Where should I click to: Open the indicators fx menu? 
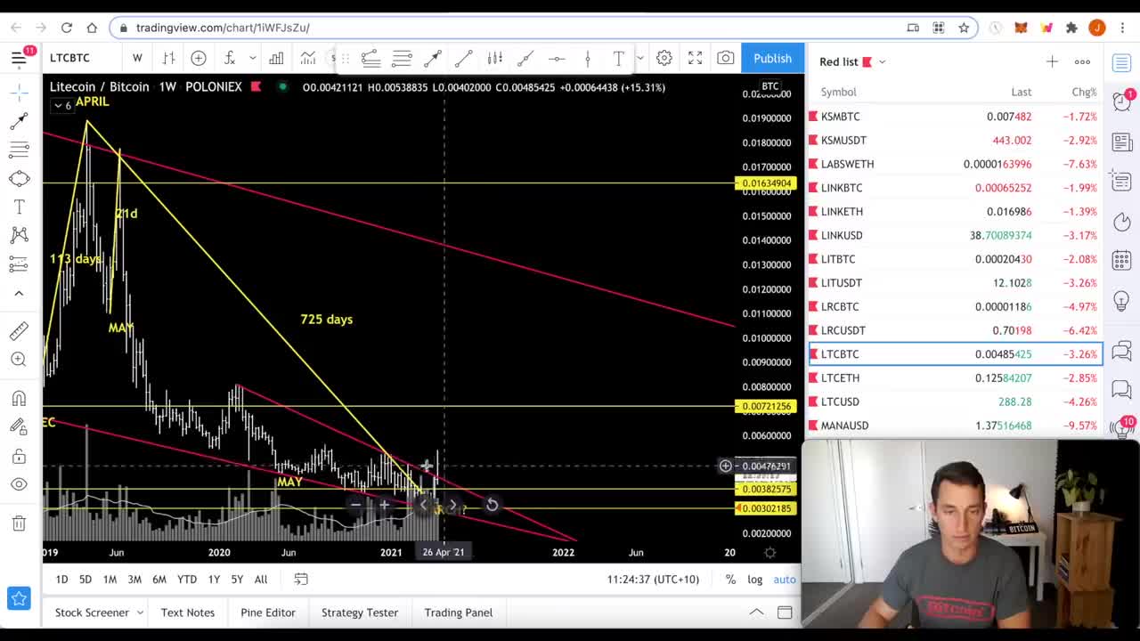230,58
